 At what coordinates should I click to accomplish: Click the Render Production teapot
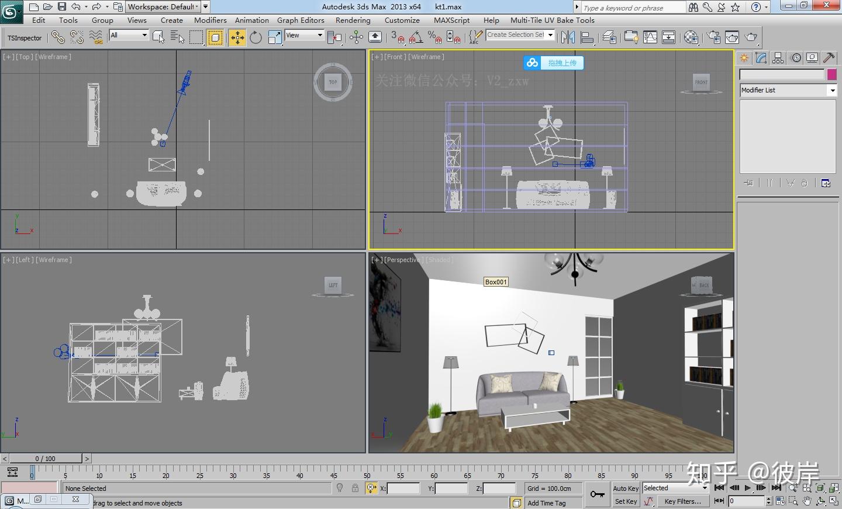point(751,37)
